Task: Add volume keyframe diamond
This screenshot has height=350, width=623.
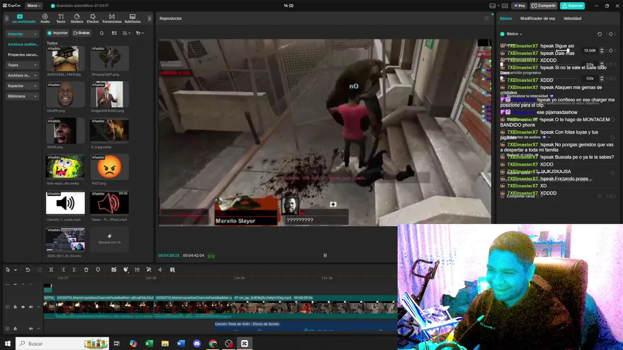Action: click(x=611, y=51)
